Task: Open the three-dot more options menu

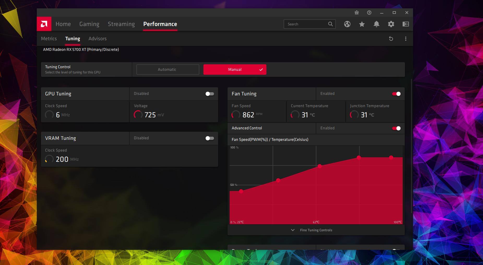Action: [406, 39]
